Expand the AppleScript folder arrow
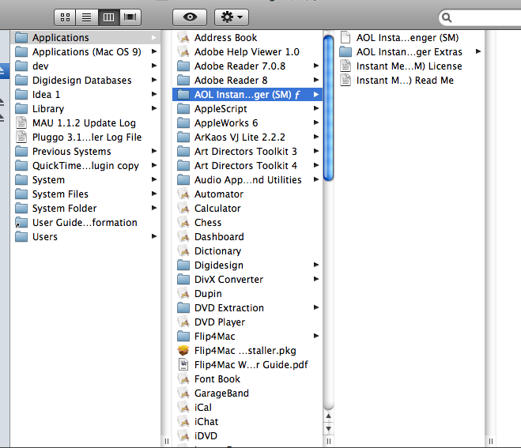 pos(316,108)
